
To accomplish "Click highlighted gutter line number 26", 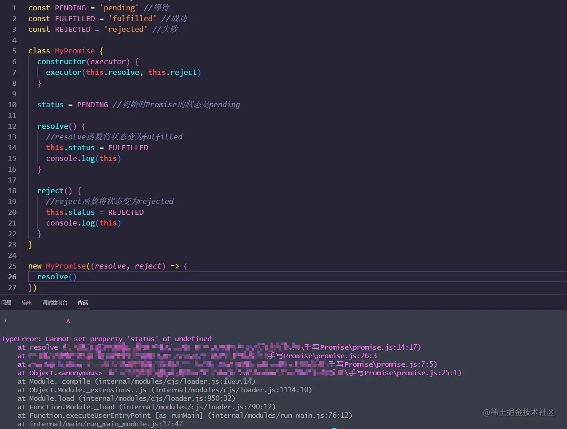I will [x=12, y=277].
